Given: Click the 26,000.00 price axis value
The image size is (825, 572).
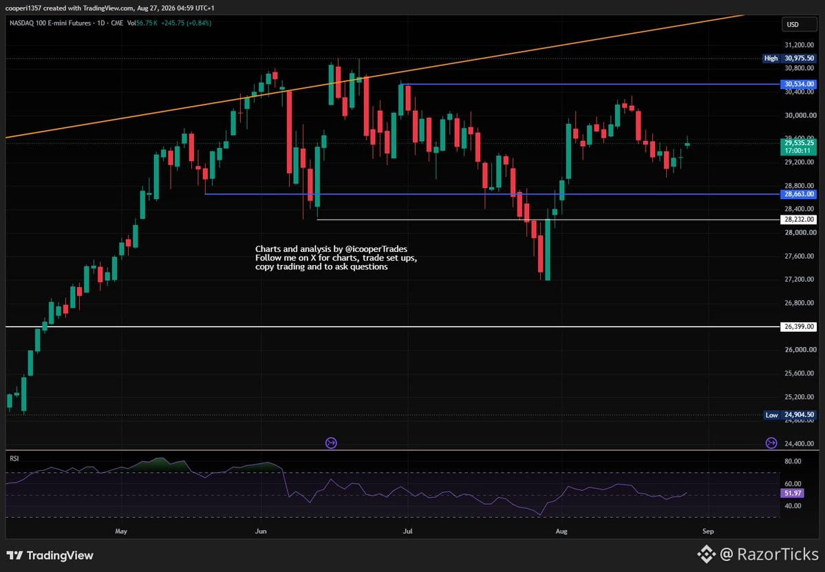Looking at the screenshot, I should point(800,350).
